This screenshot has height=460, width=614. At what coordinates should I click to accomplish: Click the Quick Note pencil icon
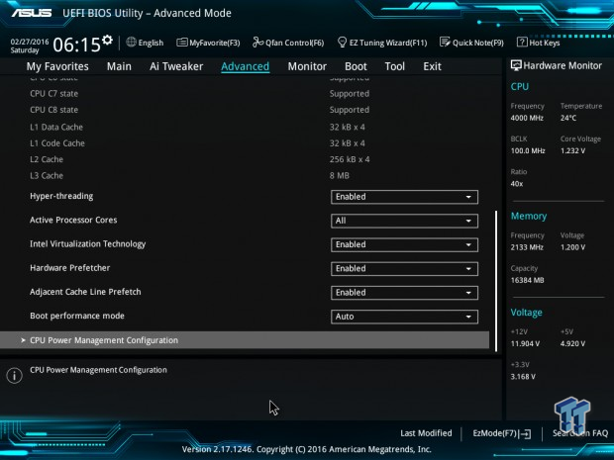[x=445, y=42]
